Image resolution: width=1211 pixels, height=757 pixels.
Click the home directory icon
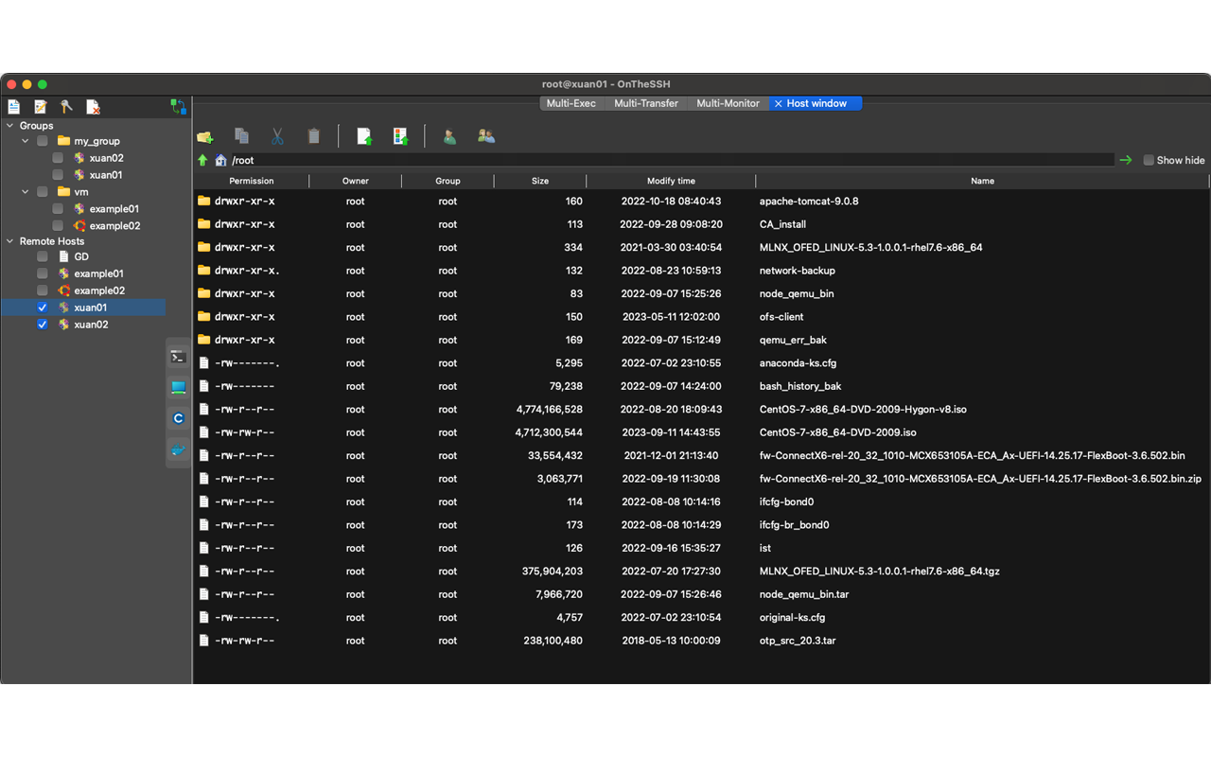click(220, 160)
